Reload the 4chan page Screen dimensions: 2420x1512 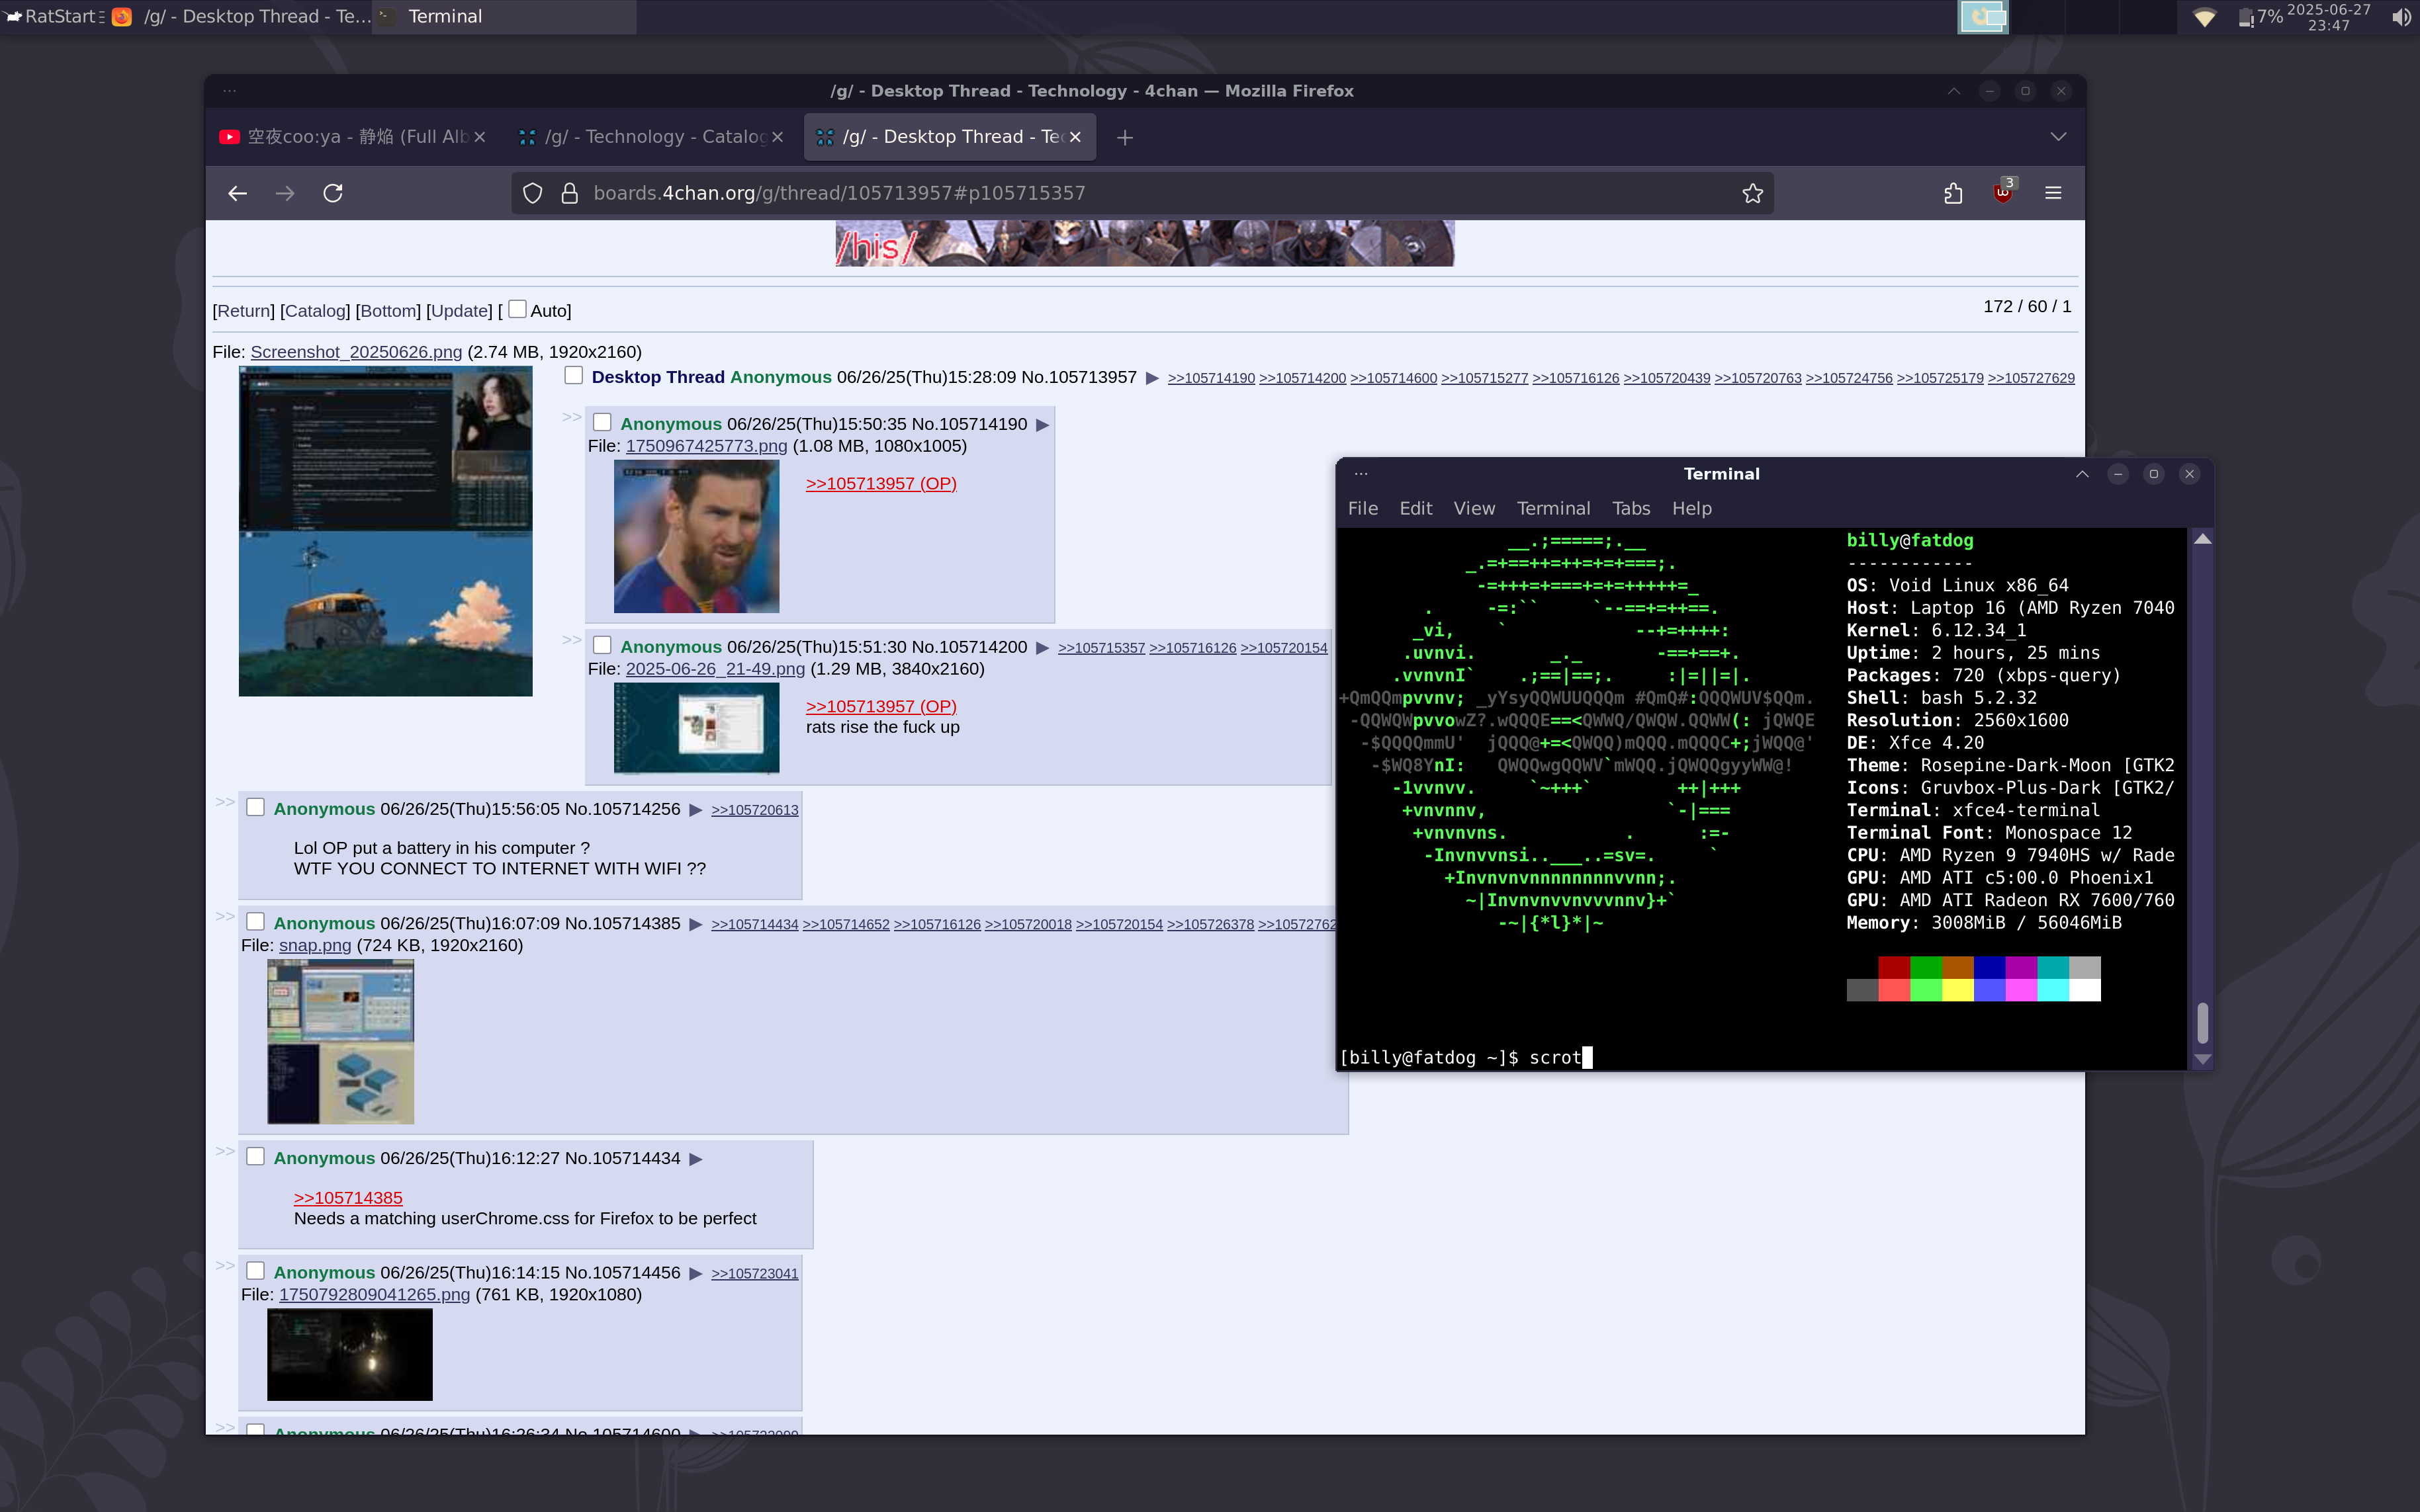coord(333,193)
